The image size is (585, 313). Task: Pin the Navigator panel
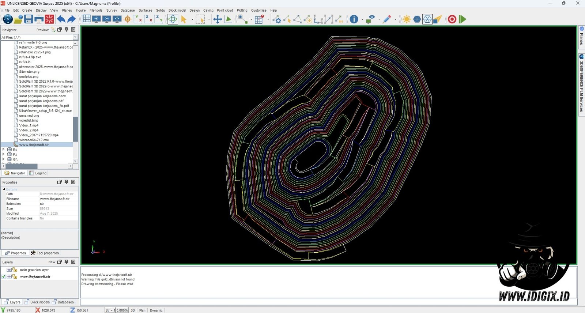coord(66,30)
